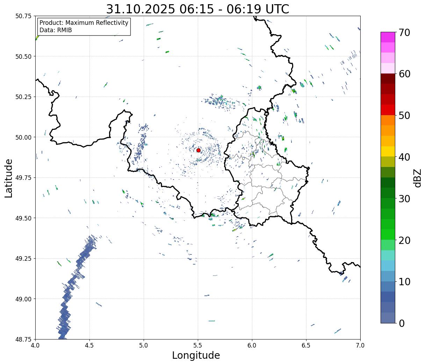Click longitude tick label 7.0
426x364 pixels.
click(360, 345)
